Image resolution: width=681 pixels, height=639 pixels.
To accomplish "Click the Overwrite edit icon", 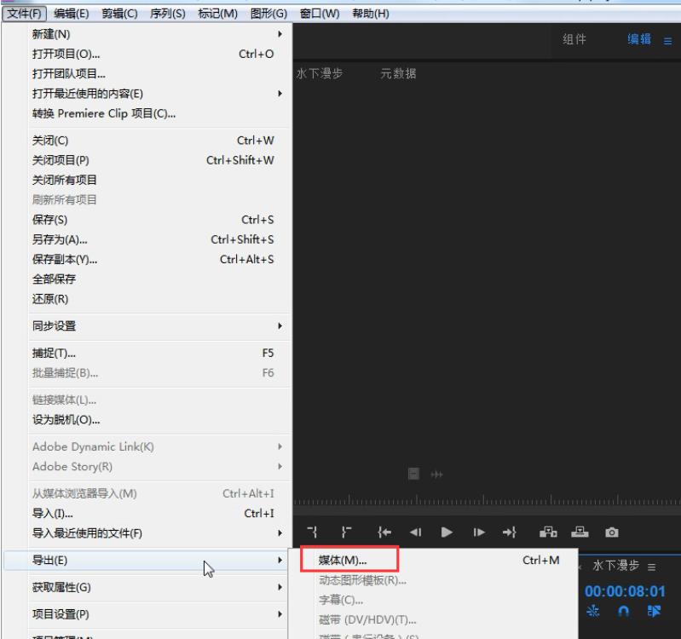I will pos(580,532).
